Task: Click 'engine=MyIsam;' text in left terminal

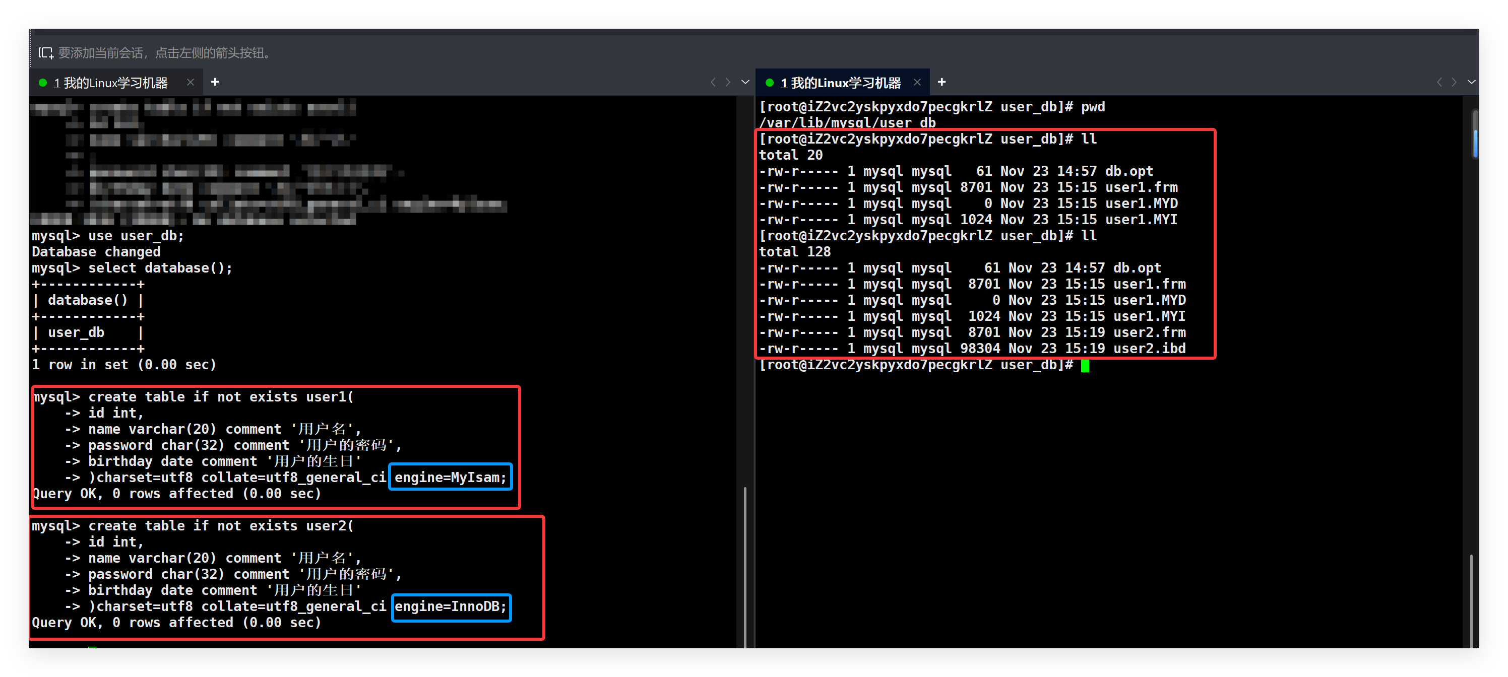Action: click(451, 477)
